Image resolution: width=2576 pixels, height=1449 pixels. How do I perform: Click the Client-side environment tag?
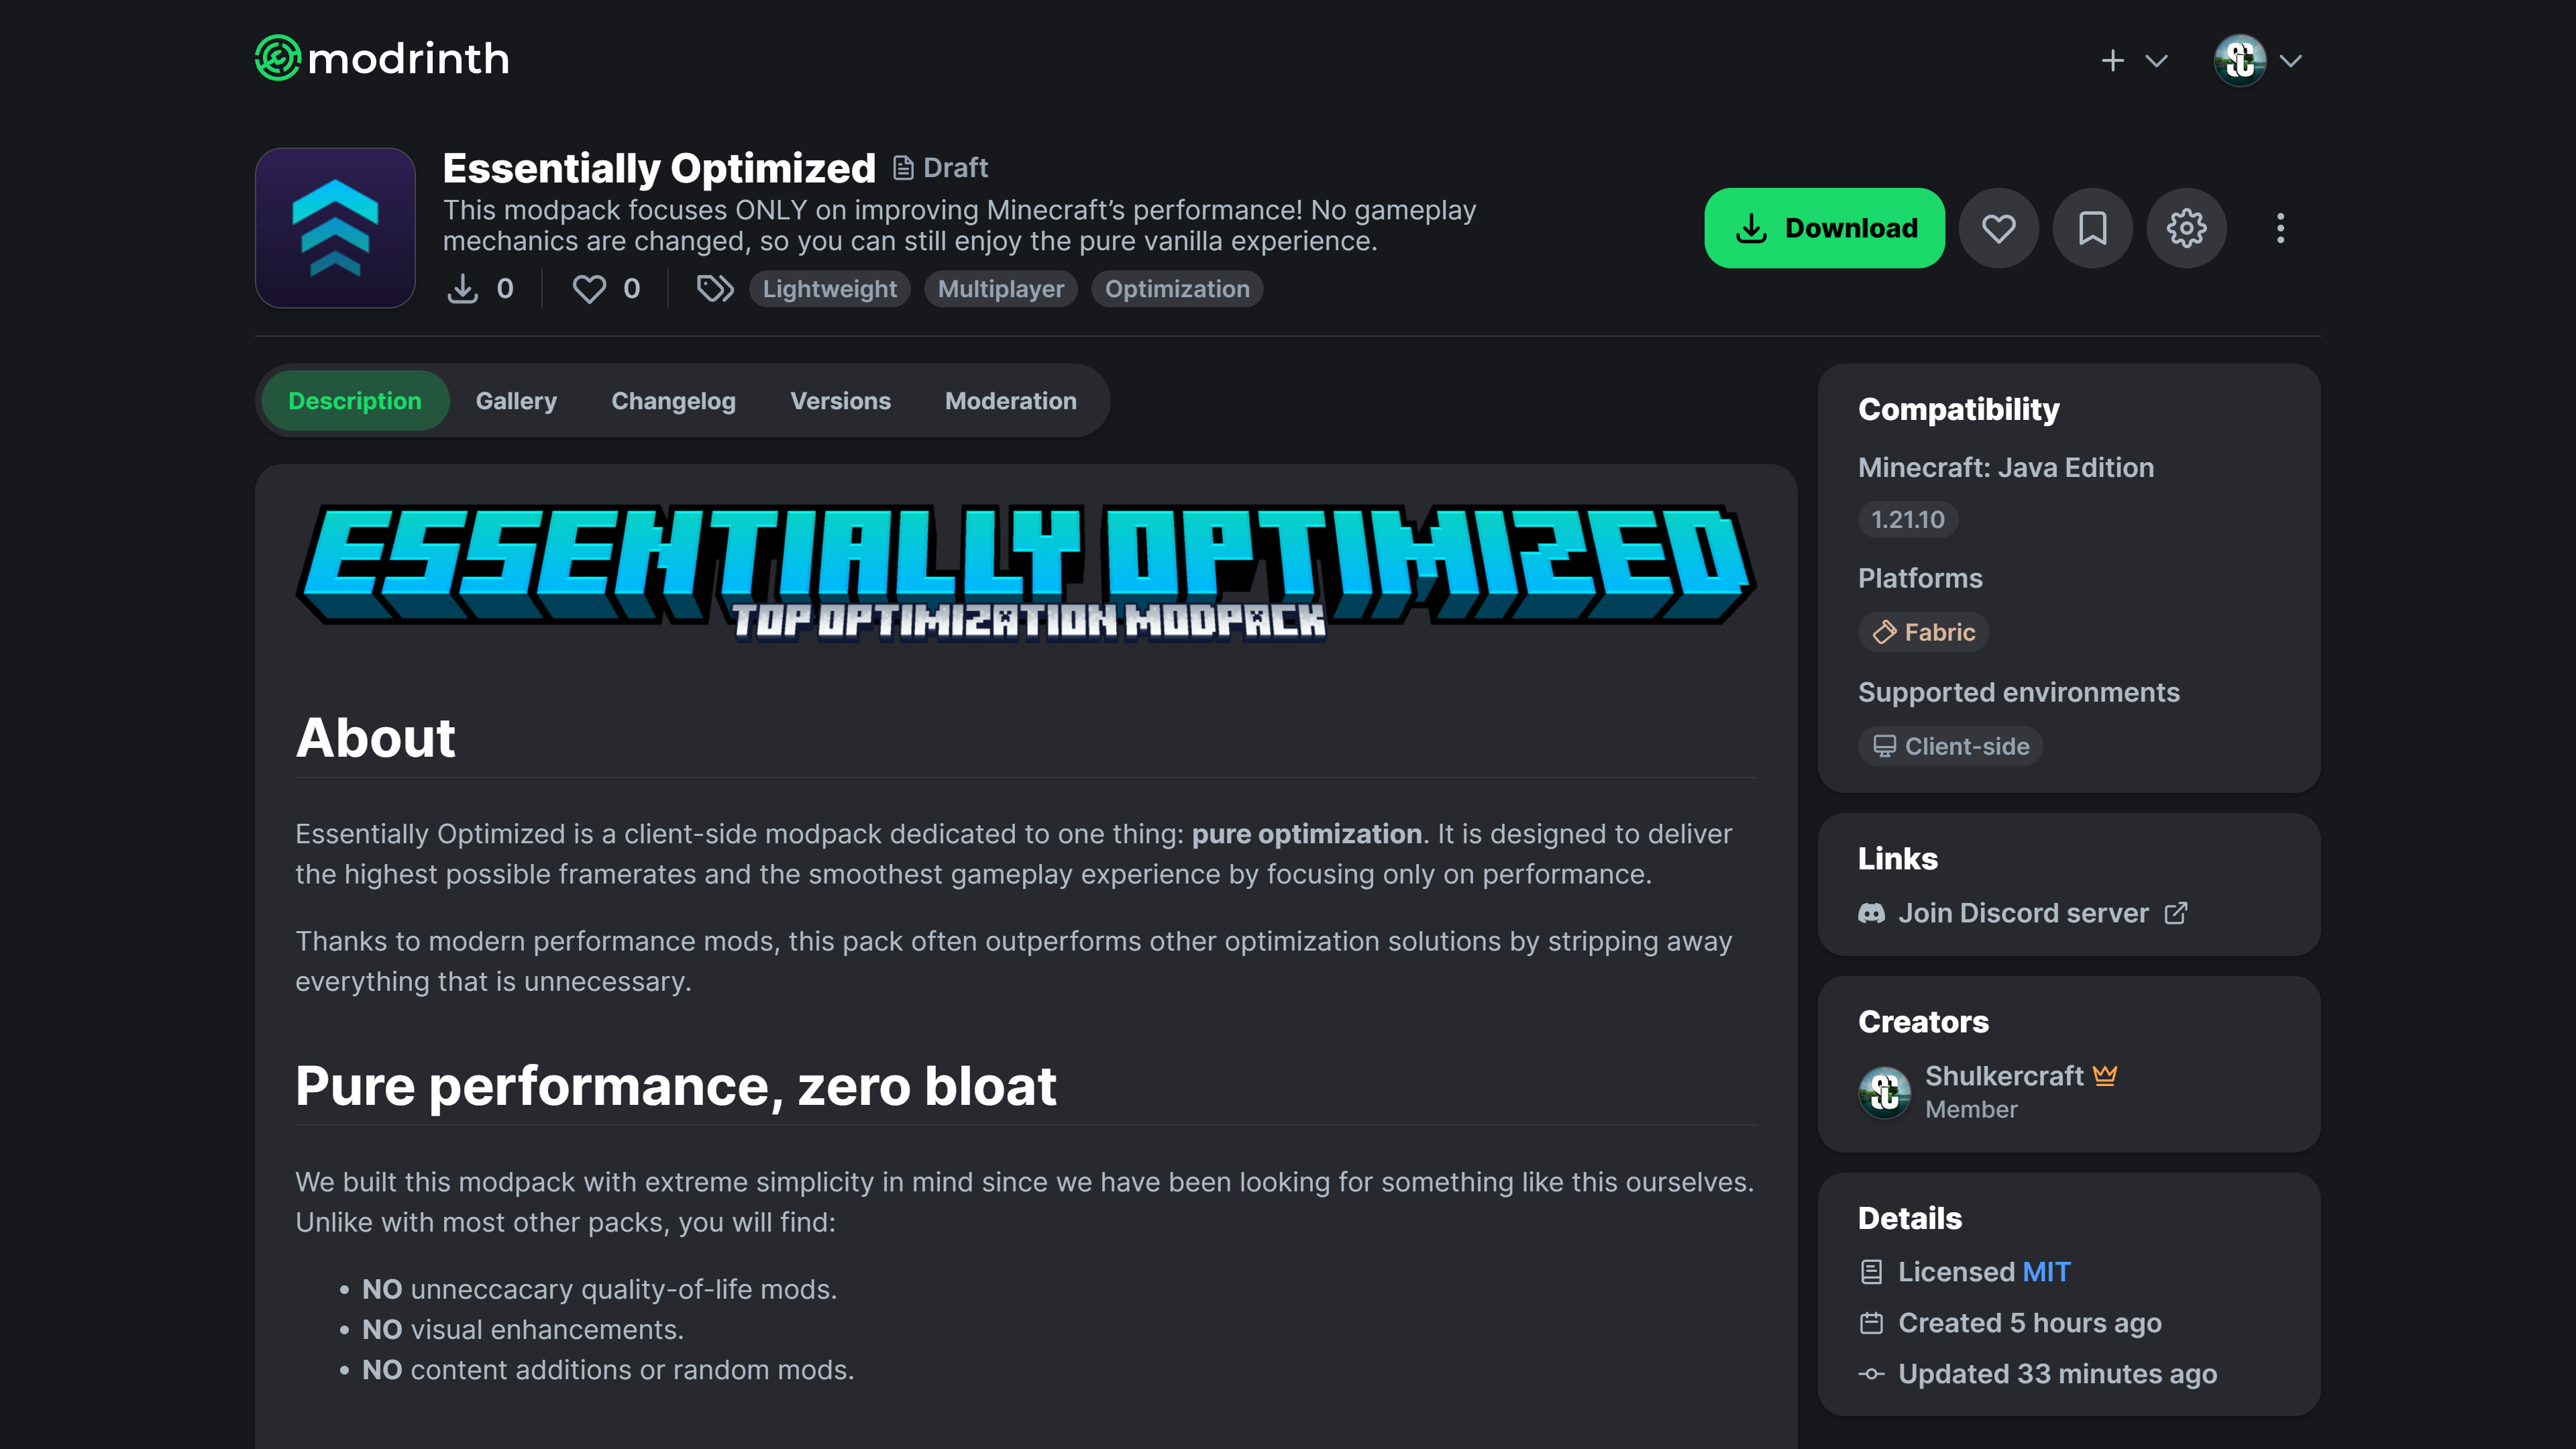[1950, 746]
